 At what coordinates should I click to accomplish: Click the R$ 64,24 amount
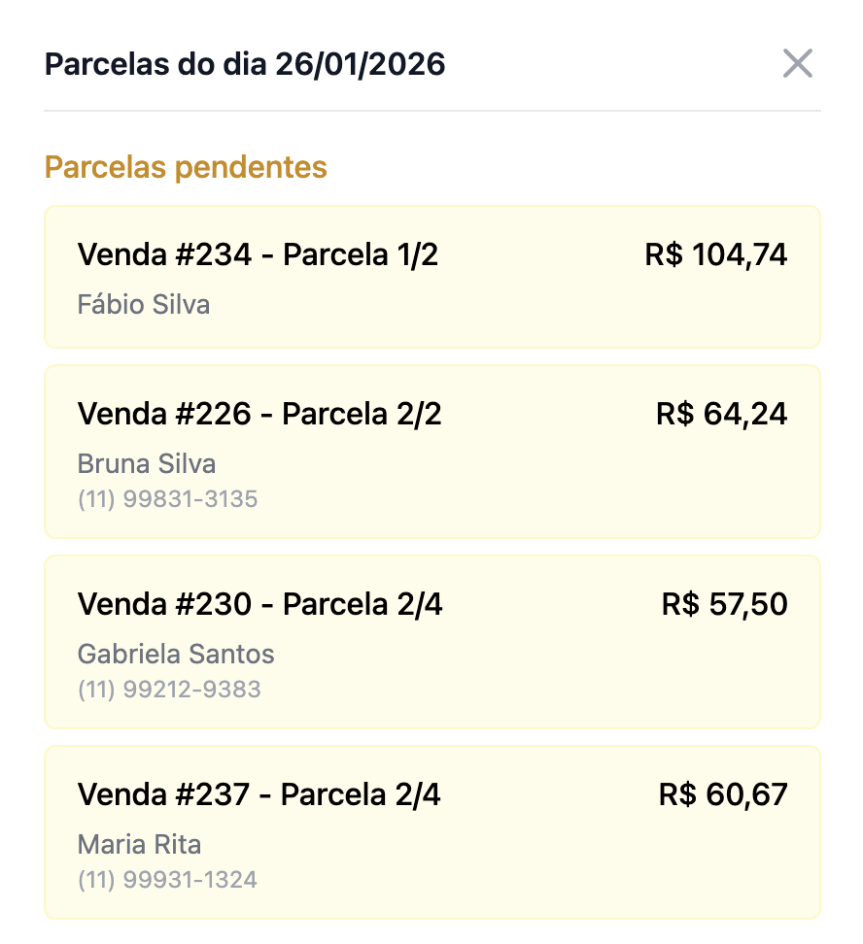point(721,415)
